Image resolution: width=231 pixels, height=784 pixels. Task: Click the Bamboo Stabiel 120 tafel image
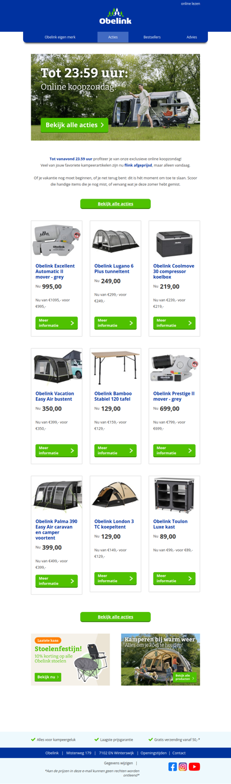pos(115,368)
